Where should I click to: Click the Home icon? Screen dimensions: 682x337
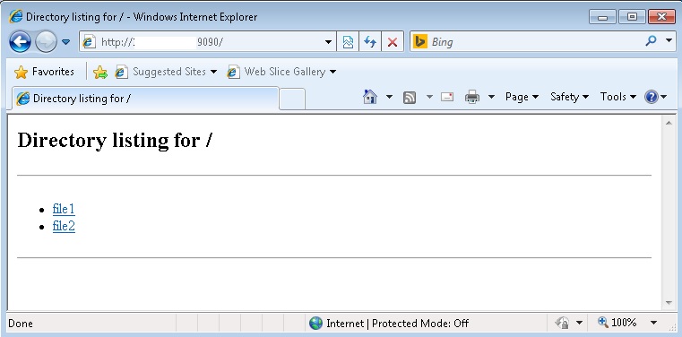coord(370,97)
